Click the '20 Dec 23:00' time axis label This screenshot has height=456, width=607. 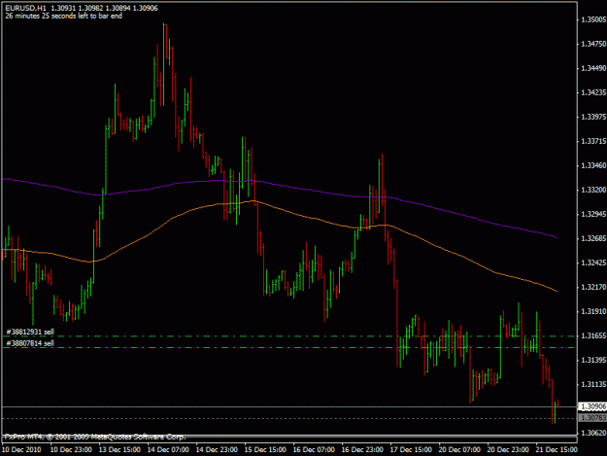point(508,450)
